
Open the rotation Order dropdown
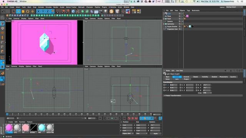click(207, 93)
